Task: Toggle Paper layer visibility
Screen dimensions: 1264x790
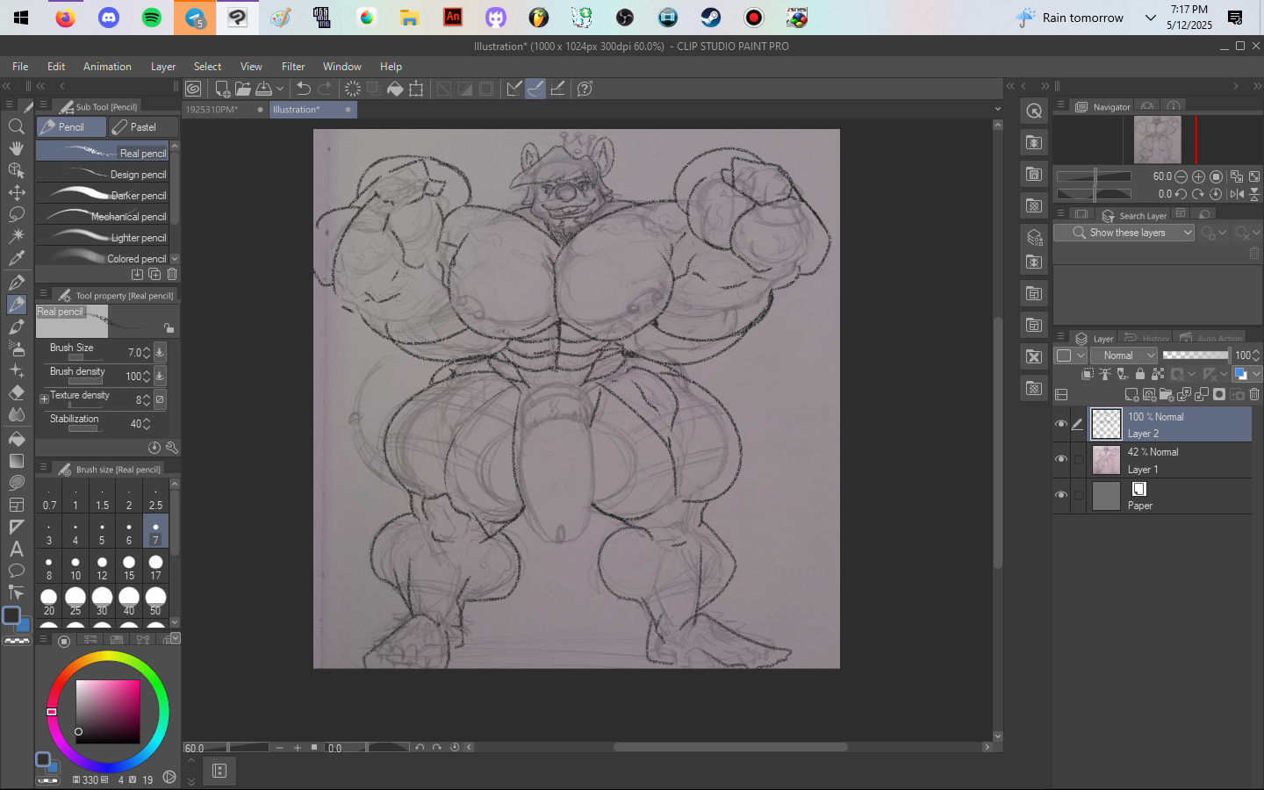Action: [x=1061, y=495]
